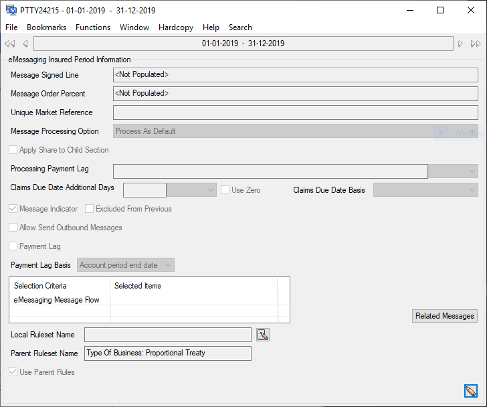This screenshot has width=487, height=407.
Task: Uncheck the Use Parent Rules checkbox
Action: 13,372
